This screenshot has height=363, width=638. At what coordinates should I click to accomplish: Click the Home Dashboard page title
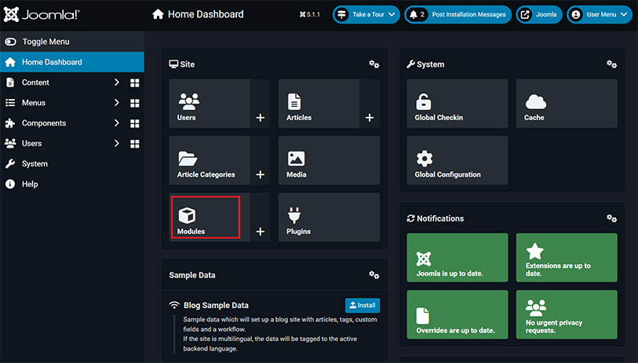pos(206,14)
